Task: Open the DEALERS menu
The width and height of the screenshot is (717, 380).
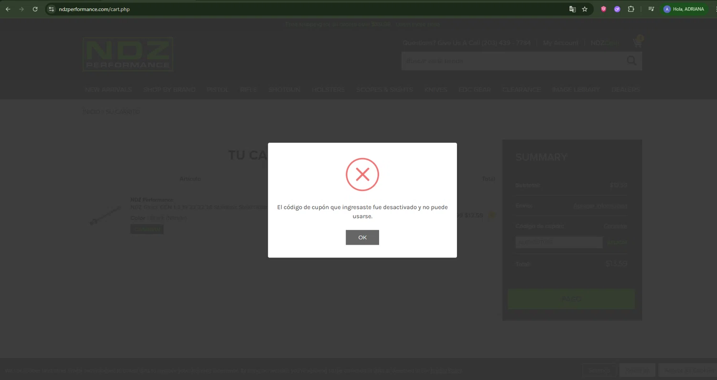Action: [626, 89]
